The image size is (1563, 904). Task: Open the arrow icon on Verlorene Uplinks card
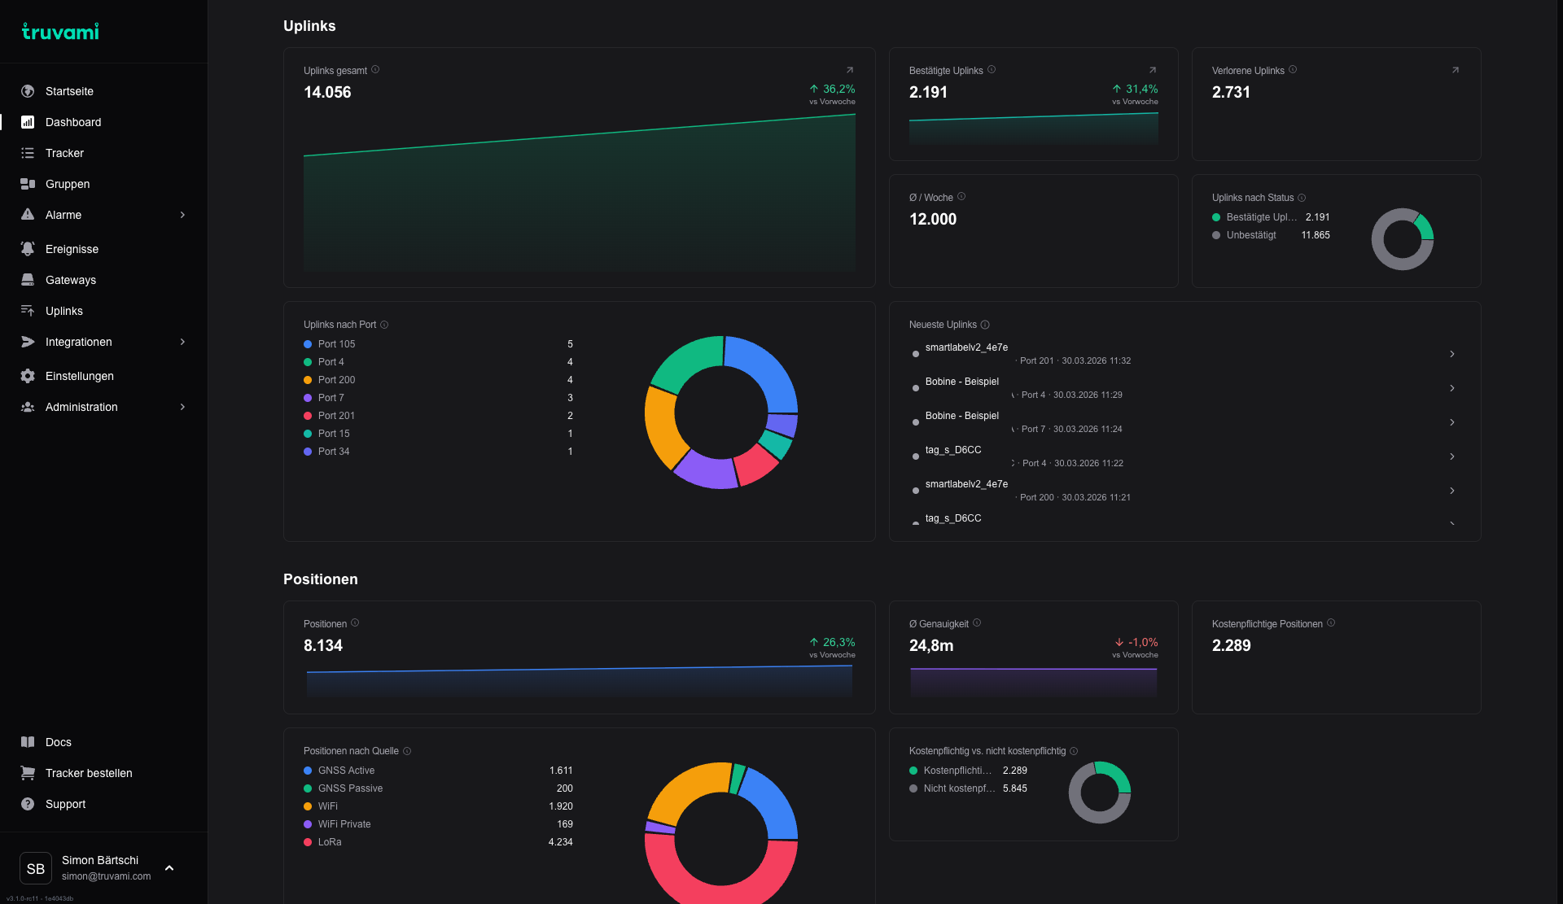1455,70
